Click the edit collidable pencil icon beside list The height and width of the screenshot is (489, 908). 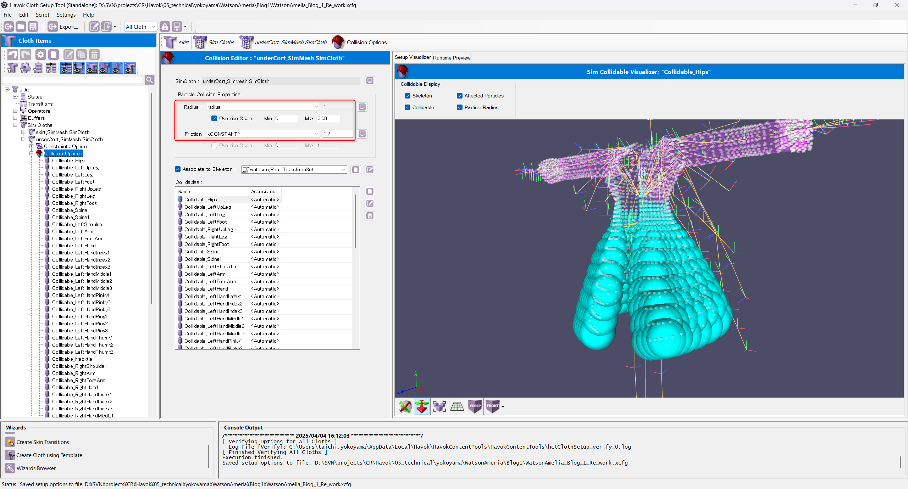370,203
